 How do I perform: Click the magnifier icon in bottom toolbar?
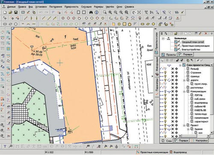(10, 146)
